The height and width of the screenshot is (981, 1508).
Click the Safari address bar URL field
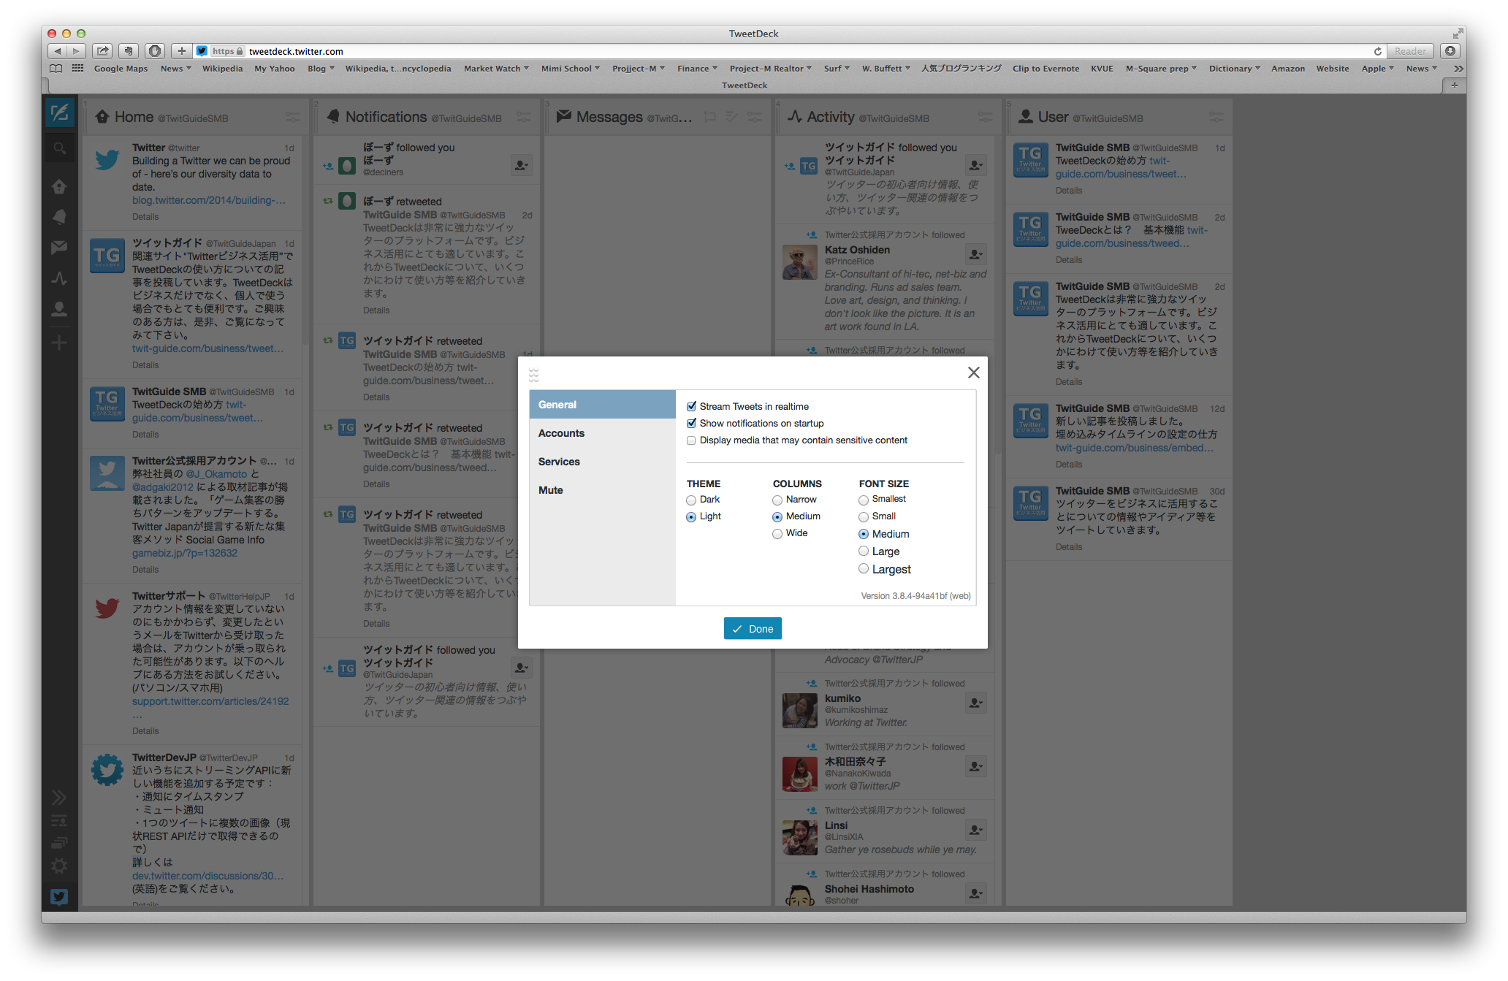tap(789, 51)
